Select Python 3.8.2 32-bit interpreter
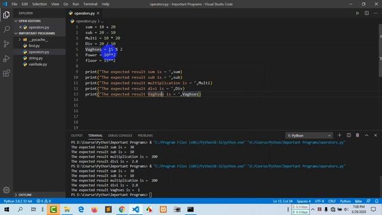 (x=18, y=201)
